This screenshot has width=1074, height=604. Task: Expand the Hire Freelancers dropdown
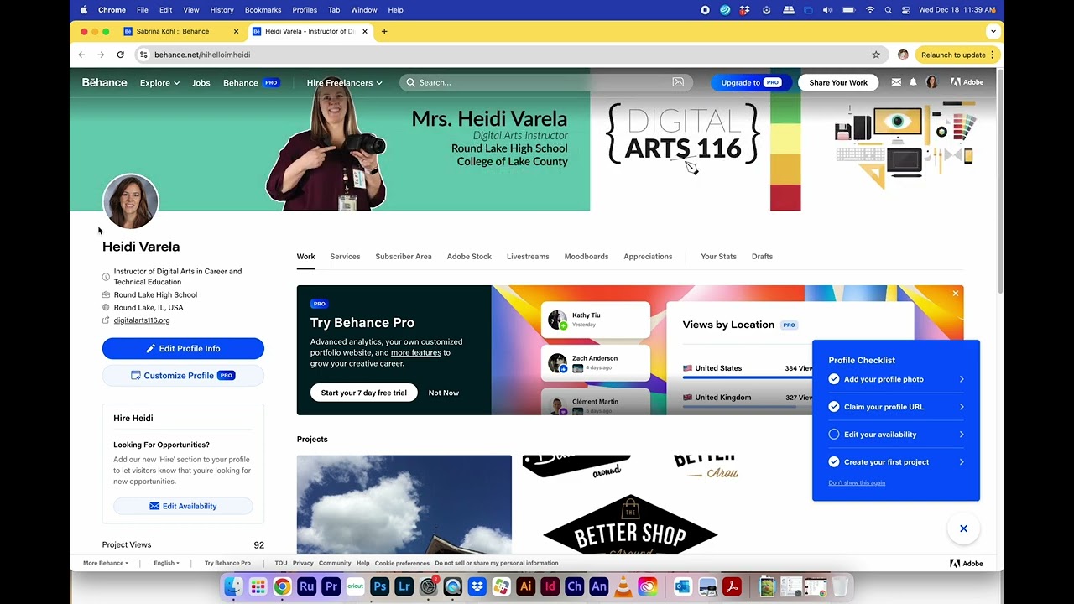344,82
